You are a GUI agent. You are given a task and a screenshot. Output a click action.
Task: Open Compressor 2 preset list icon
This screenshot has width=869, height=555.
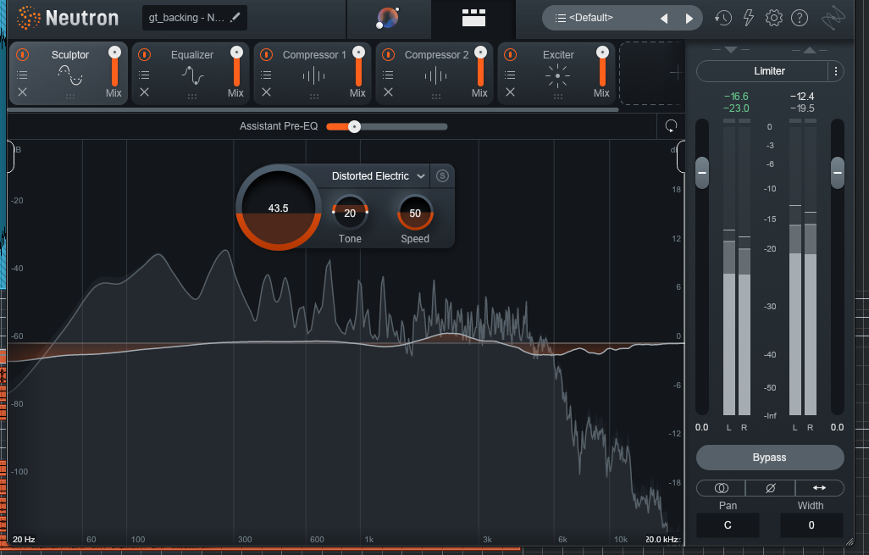(388, 75)
